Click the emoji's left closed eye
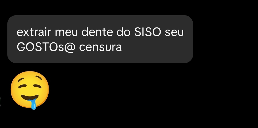The image size is (258, 128). tap(22, 86)
